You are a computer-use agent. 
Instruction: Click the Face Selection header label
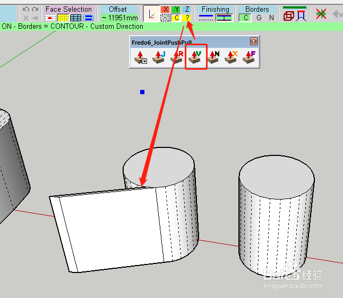(68, 9)
